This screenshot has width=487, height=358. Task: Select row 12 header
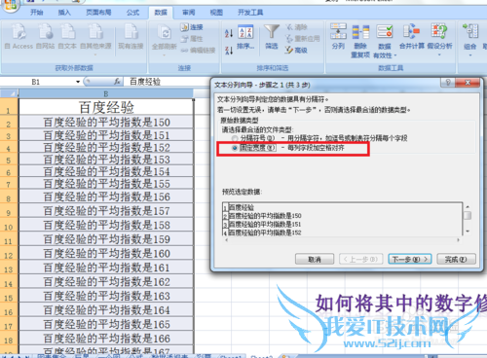click(9, 255)
